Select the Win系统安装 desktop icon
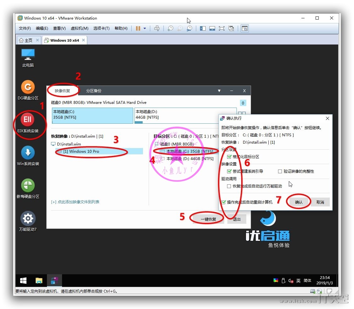354x309 pixels. click(x=28, y=156)
